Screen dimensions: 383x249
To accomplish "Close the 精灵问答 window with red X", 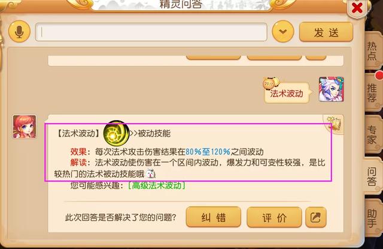I will (357, 8).
